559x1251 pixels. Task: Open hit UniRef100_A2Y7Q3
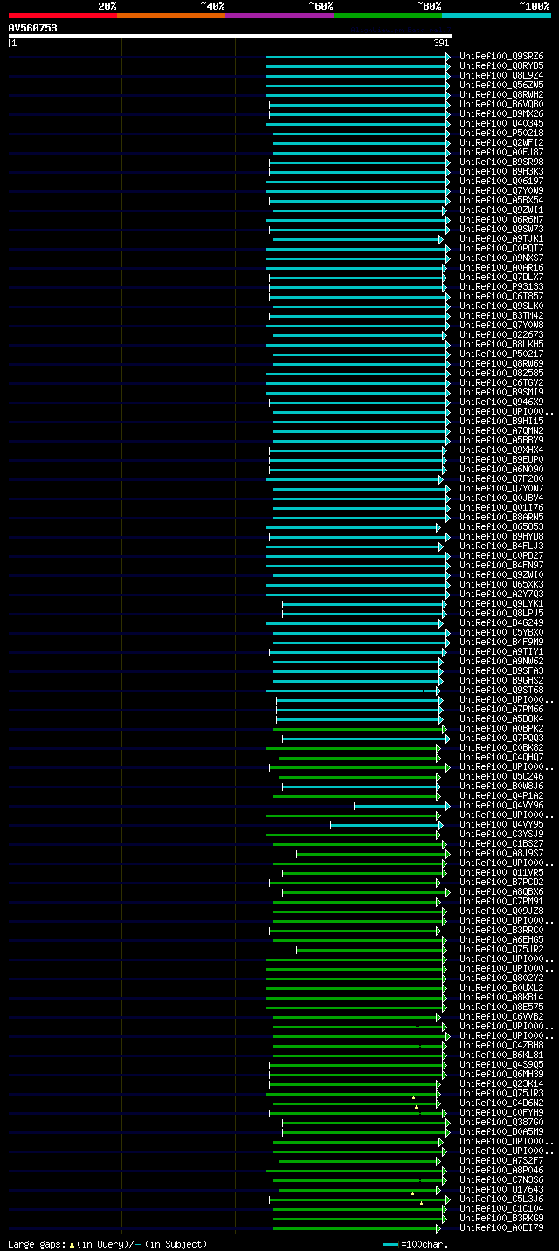click(502, 594)
